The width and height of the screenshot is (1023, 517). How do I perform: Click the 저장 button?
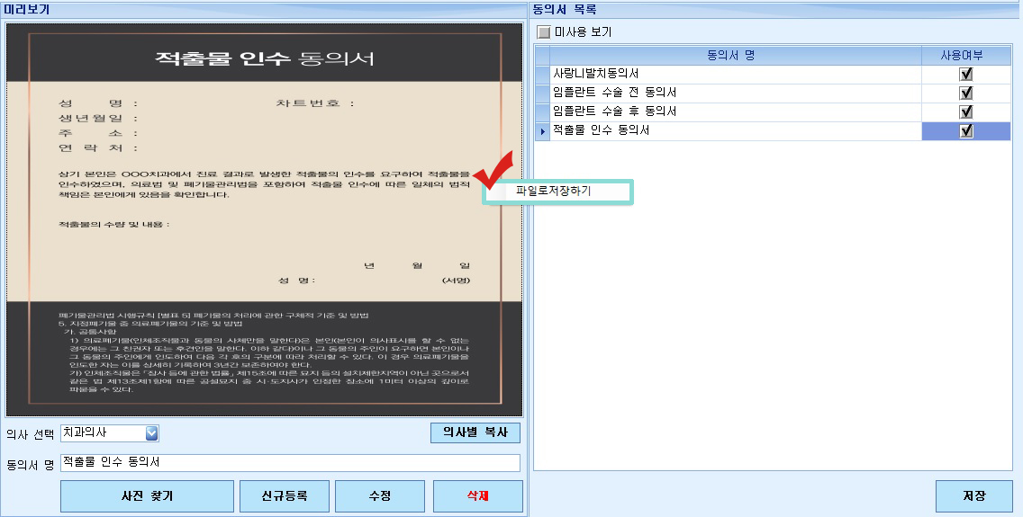tap(974, 496)
